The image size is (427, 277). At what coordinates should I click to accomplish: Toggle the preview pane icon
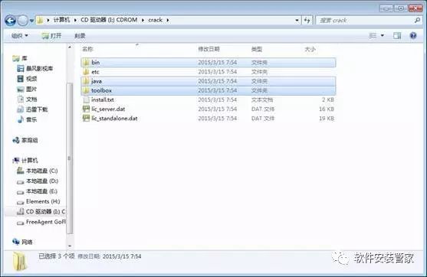coord(397,36)
